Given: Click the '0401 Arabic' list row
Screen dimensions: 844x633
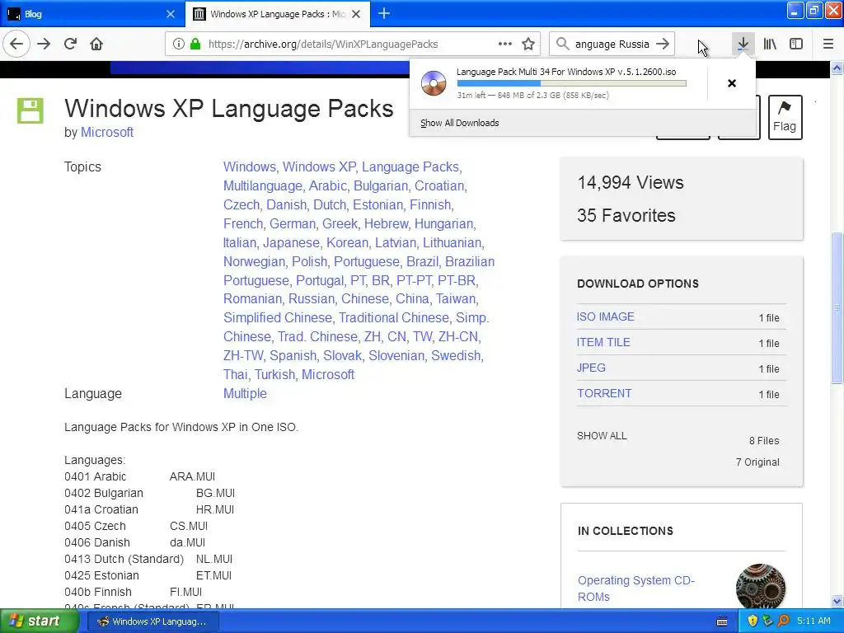Looking at the screenshot, I should (x=139, y=477).
